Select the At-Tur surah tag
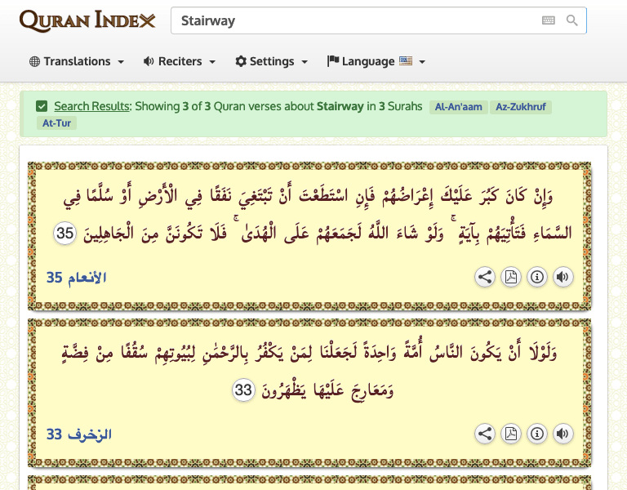This screenshot has height=490, width=627. click(56, 123)
